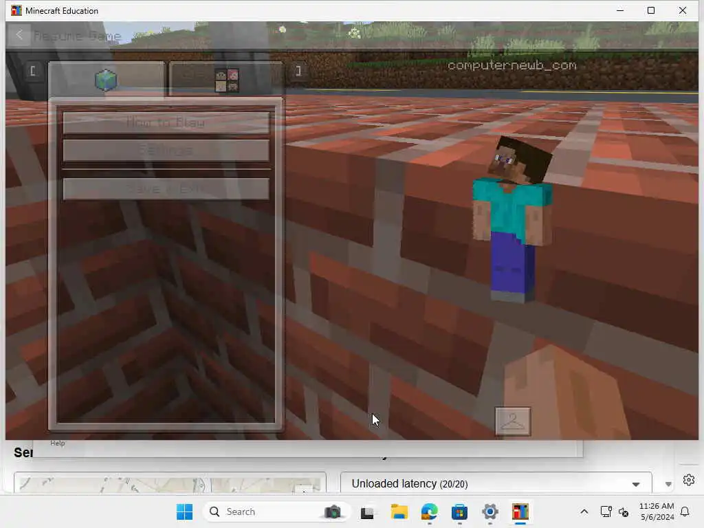Click the Steve character model
704x528 pixels.
pyautogui.click(x=513, y=219)
